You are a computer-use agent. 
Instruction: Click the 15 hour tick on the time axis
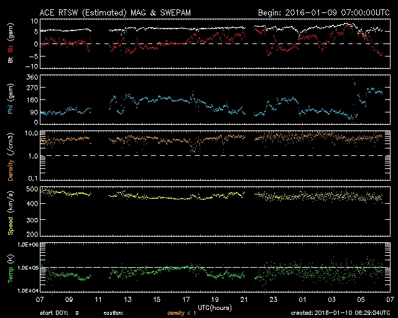(157, 300)
